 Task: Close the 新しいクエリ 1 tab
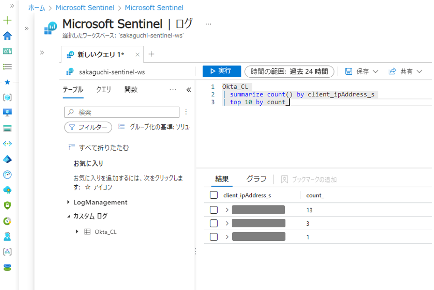(137, 55)
